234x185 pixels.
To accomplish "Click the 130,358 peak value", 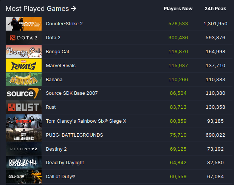I will (x=215, y=107).
